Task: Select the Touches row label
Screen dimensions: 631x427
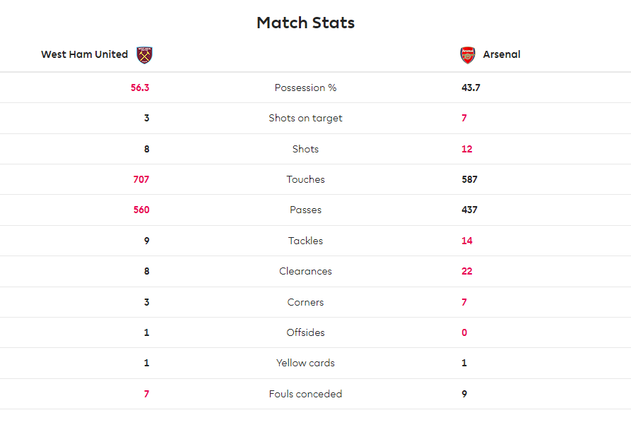Action: pyautogui.click(x=305, y=179)
